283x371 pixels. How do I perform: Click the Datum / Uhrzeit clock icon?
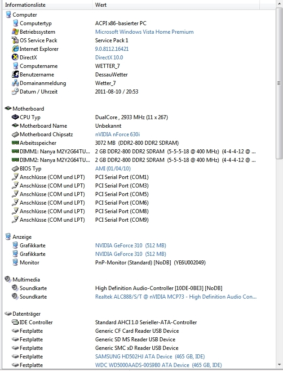coord(15,91)
